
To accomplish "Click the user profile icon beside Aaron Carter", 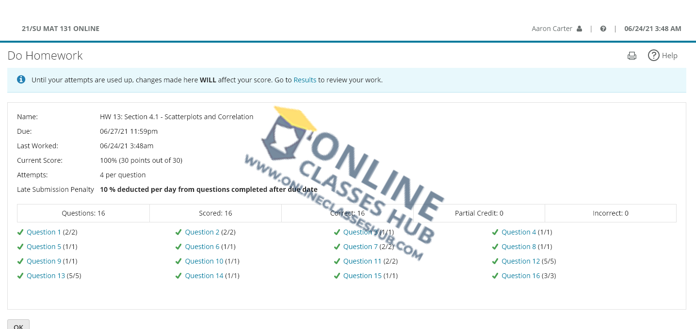I will click(579, 29).
